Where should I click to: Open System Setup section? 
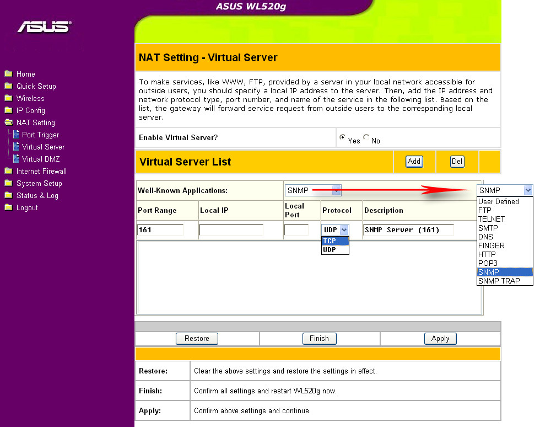(x=39, y=184)
